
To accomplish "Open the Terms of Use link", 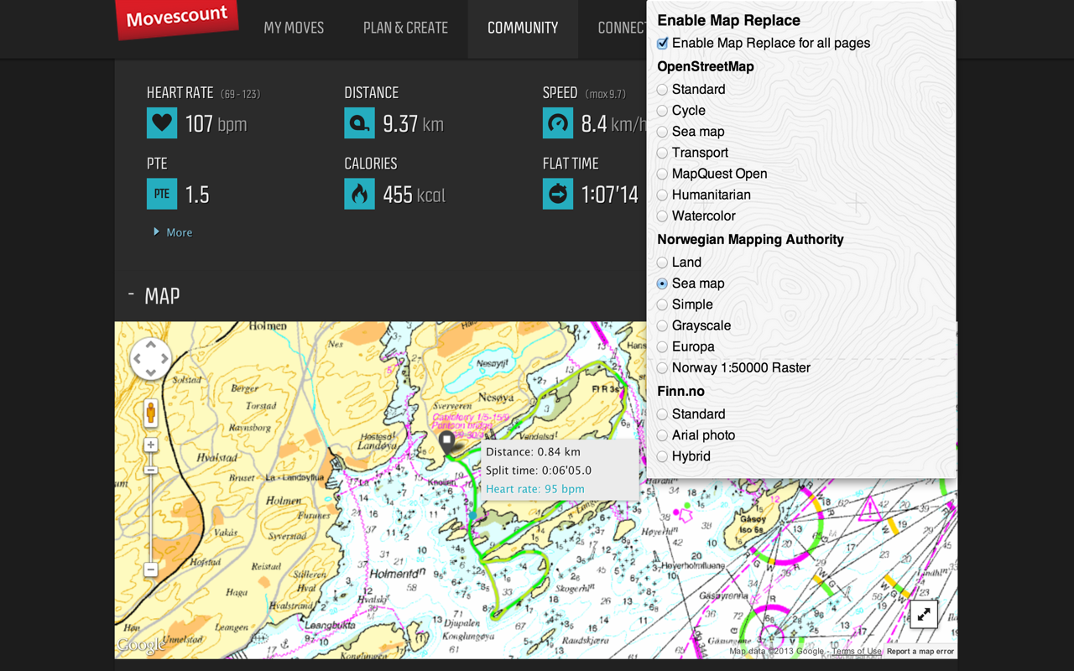I will [856, 651].
